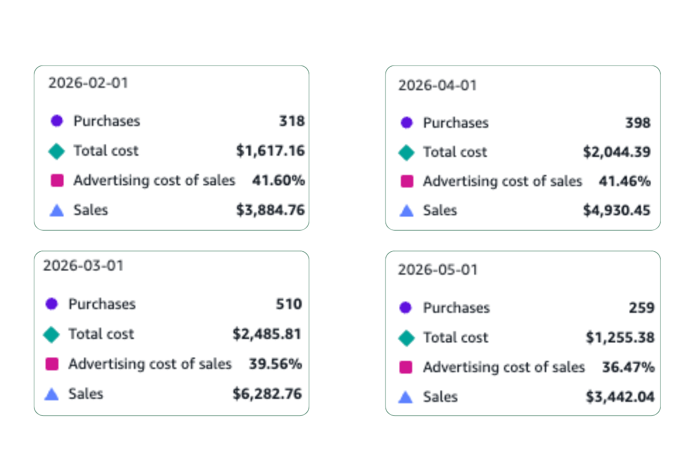Click the teal Total cost diamond in 2026-02-01 card
This screenshot has height=461, width=691.
(x=57, y=151)
